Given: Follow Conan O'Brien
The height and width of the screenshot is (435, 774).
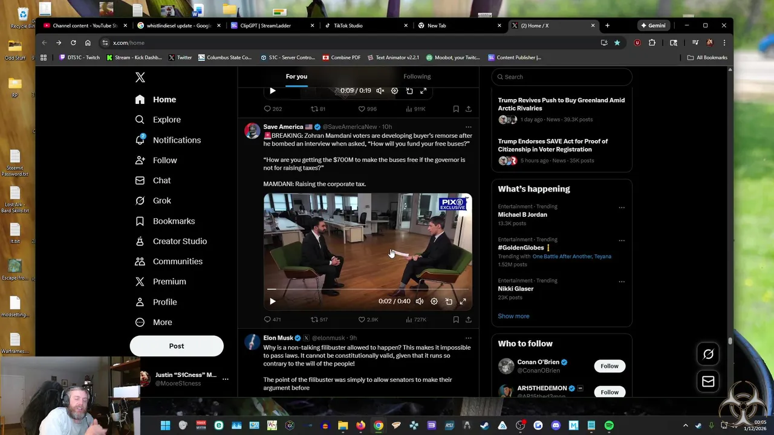Looking at the screenshot, I should tap(610, 366).
